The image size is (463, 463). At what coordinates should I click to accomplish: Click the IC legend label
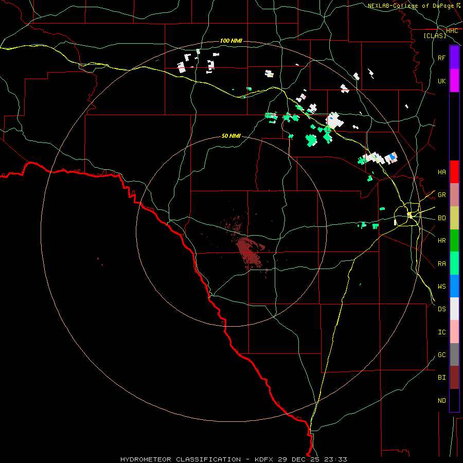[x=441, y=332]
